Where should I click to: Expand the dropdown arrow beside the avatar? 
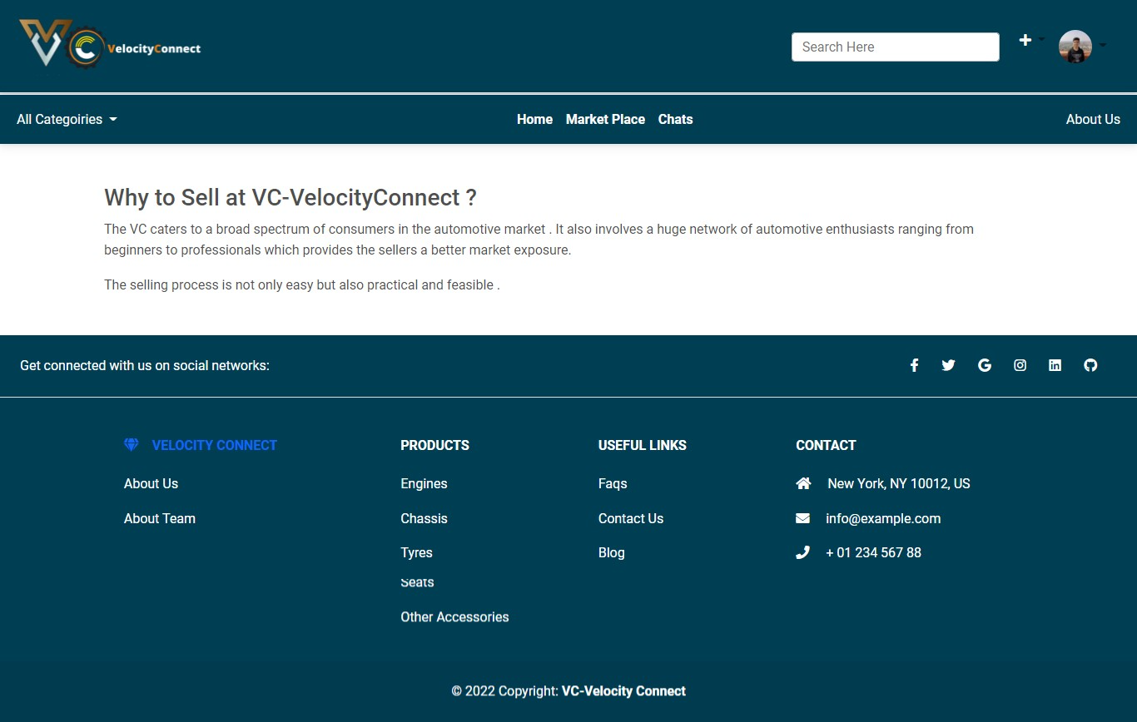point(1103,45)
